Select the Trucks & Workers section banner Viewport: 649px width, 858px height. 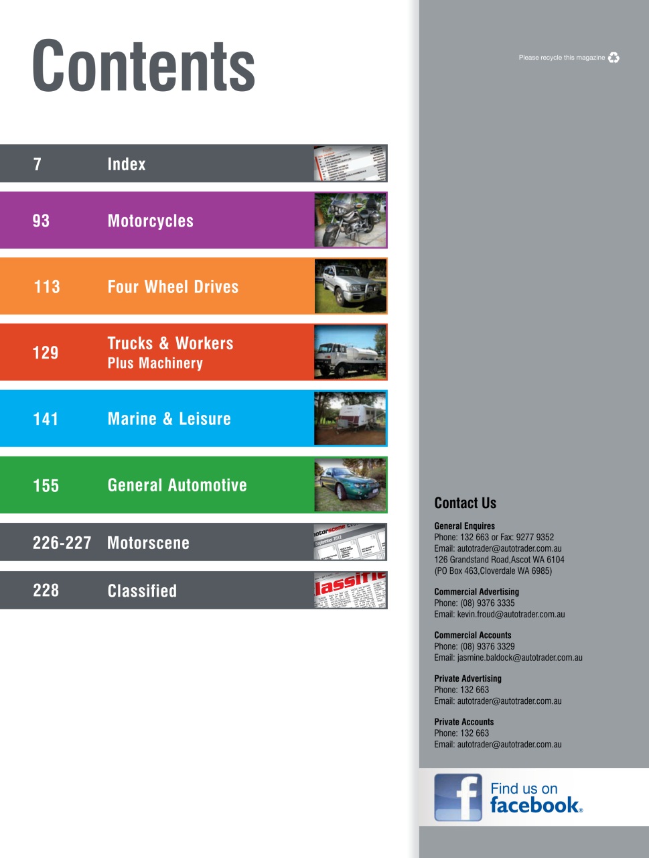[x=167, y=352]
